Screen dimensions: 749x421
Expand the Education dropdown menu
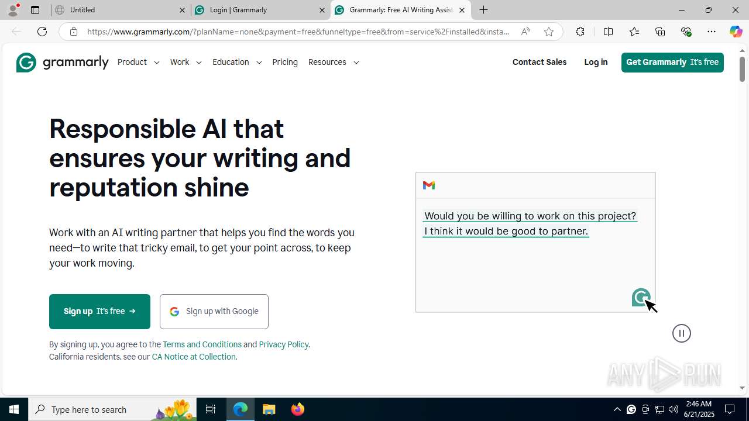coord(237,62)
